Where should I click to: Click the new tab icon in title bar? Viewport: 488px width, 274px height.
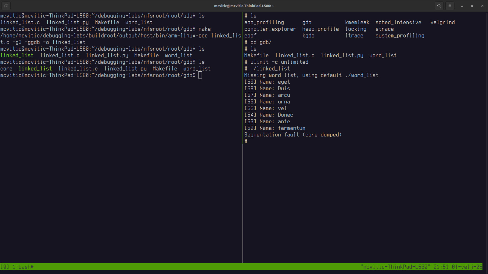click(6, 6)
